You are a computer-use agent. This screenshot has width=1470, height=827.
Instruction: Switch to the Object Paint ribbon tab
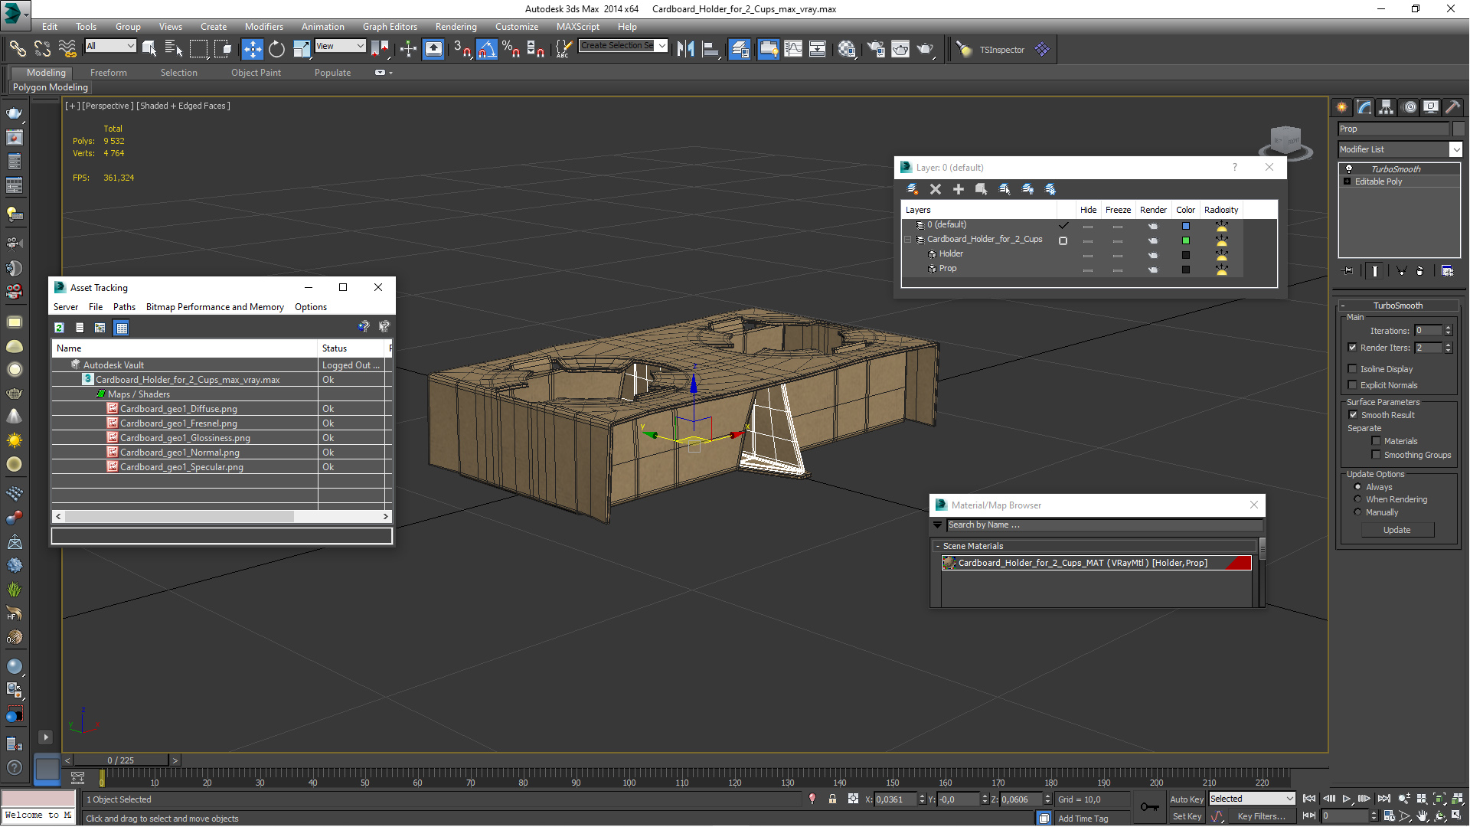click(x=256, y=73)
